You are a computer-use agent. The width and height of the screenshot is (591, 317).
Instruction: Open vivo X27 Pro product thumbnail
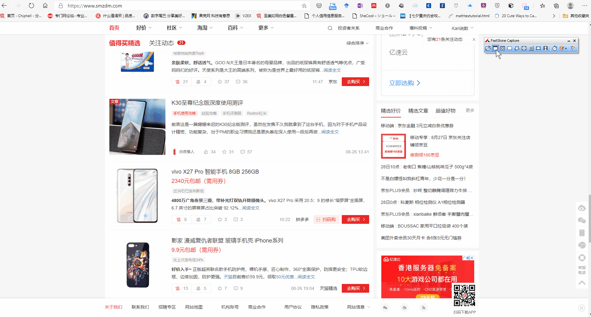137,196
